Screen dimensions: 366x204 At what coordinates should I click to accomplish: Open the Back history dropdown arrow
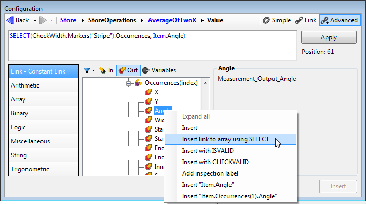35,21
